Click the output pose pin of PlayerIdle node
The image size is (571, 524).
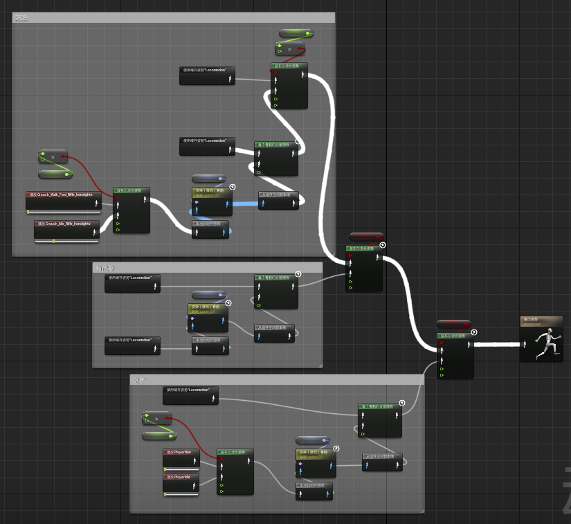194,485
